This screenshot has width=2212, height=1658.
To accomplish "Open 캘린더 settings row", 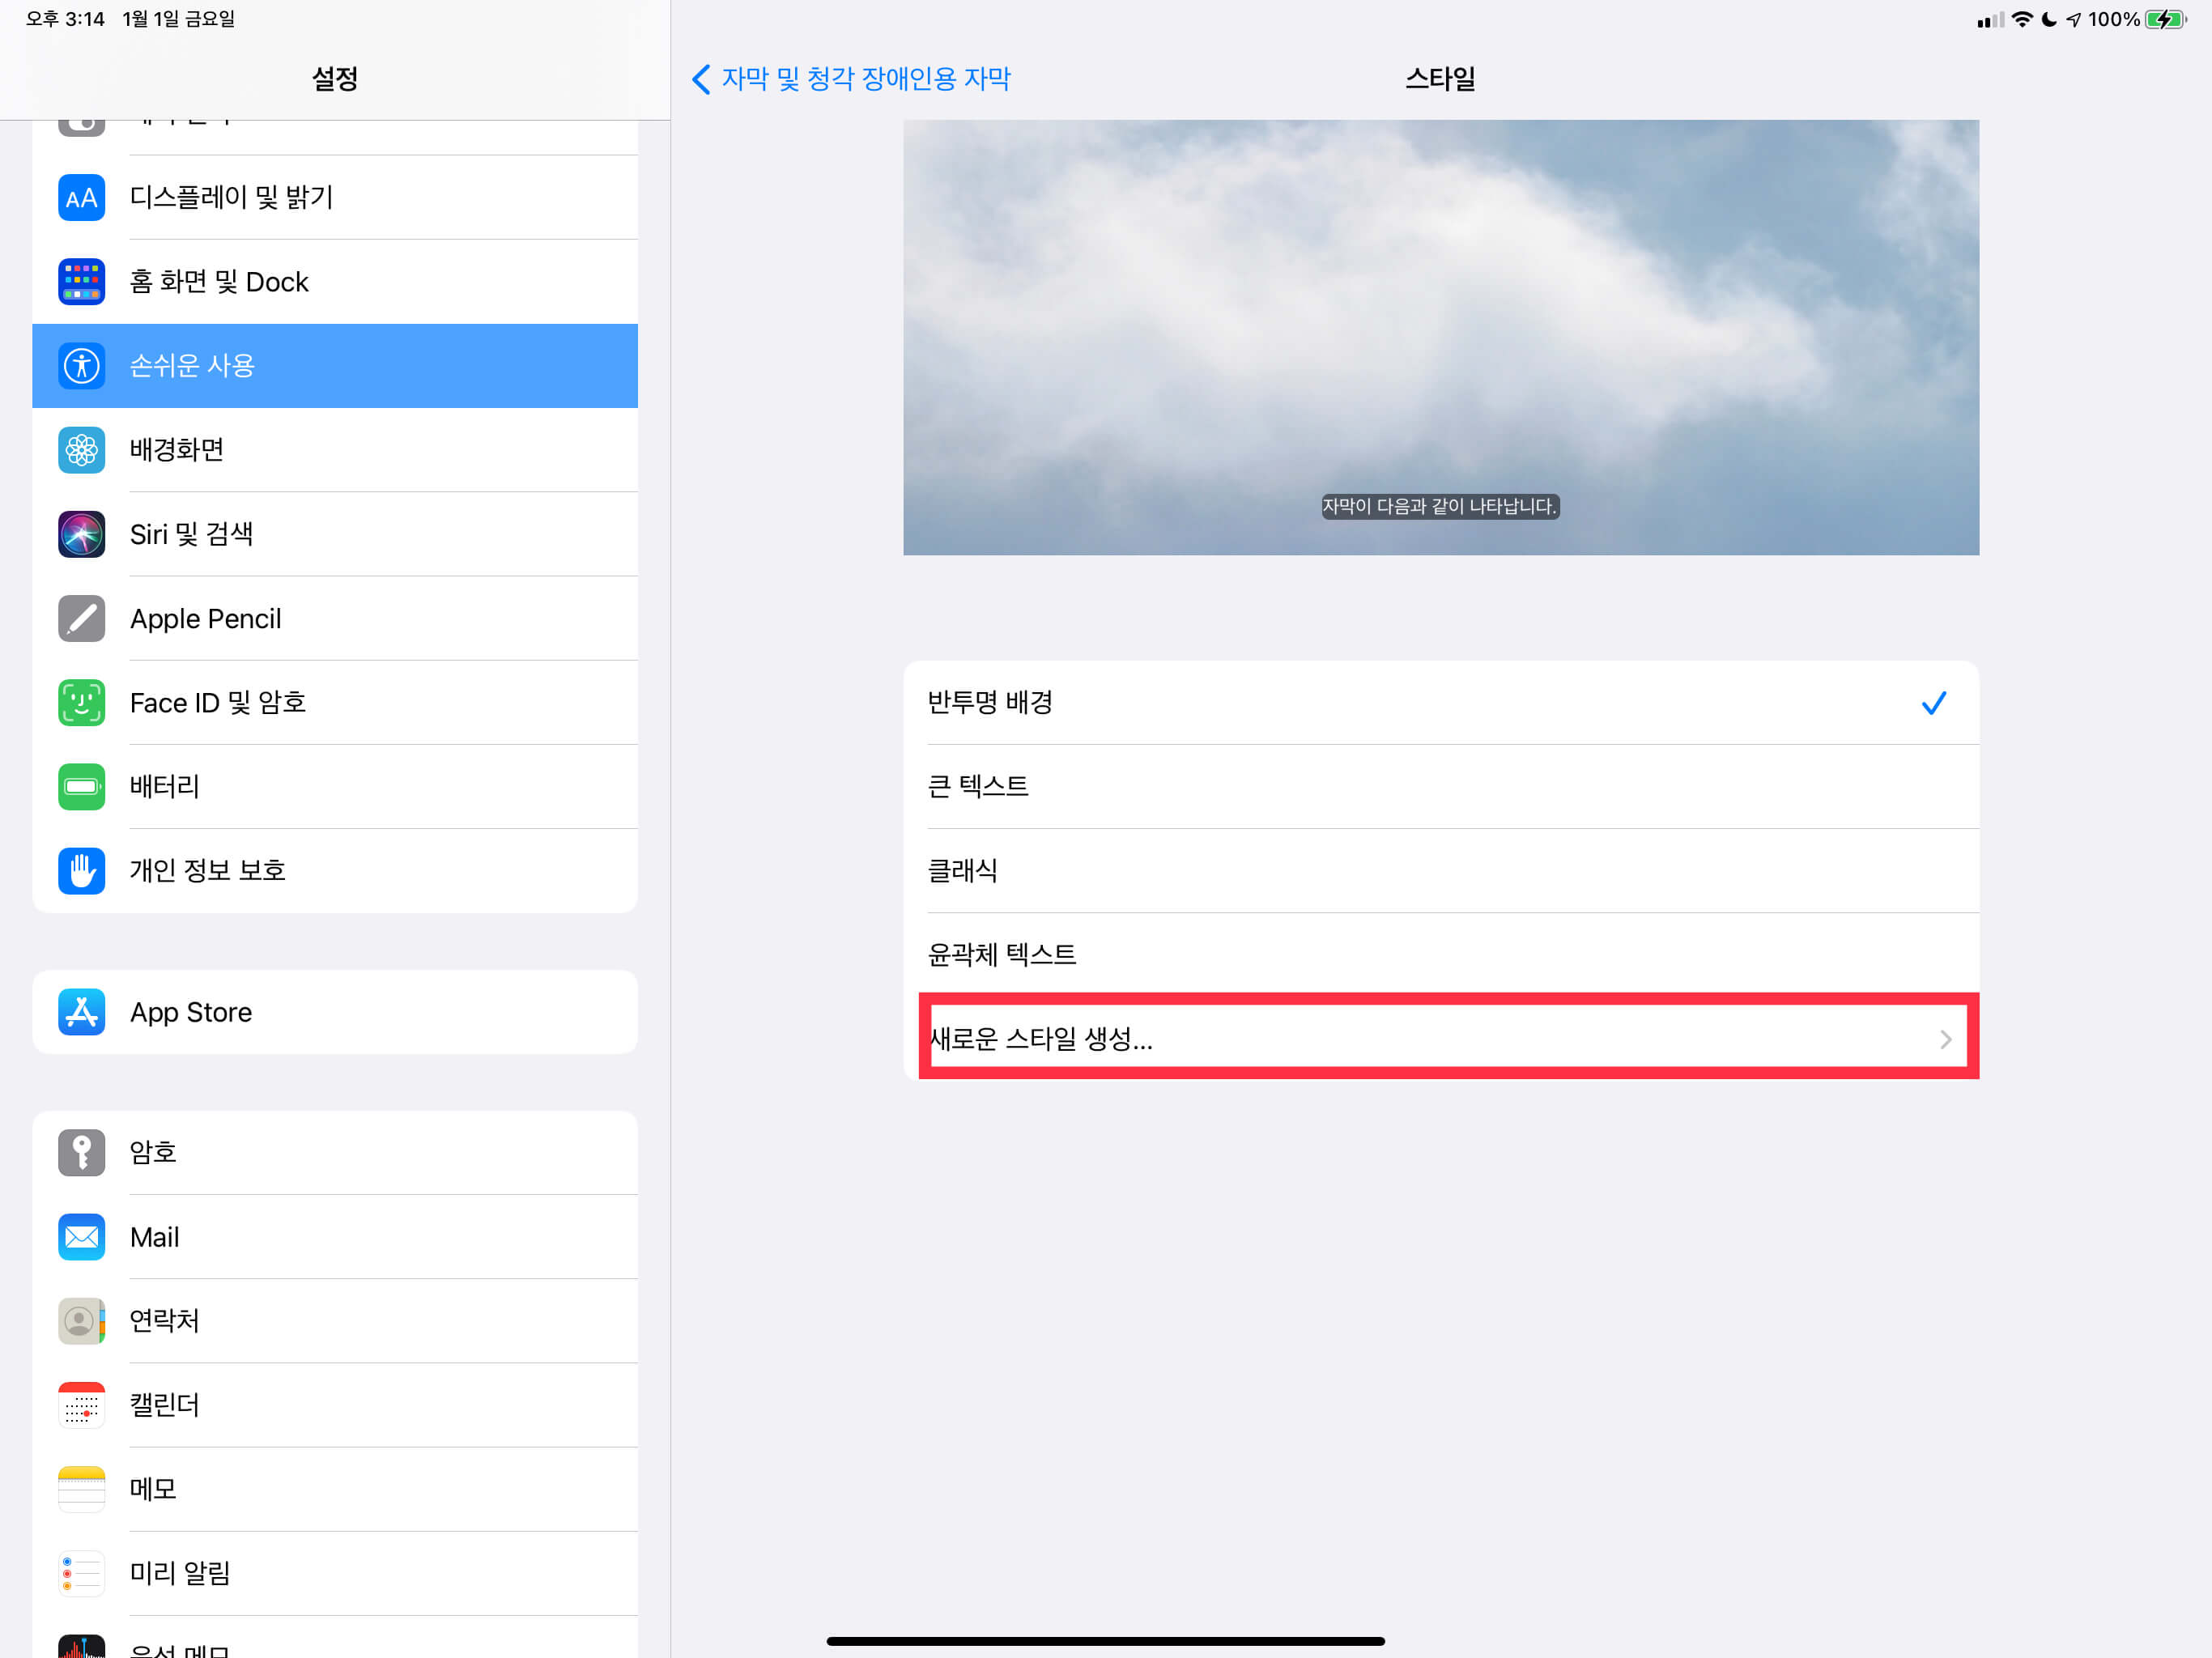I will [x=335, y=1405].
